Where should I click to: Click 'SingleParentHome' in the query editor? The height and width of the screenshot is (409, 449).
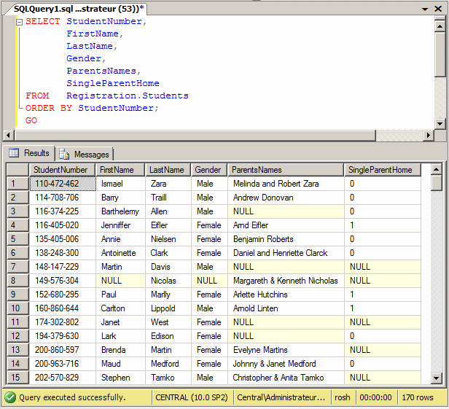(x=113, y=83)
